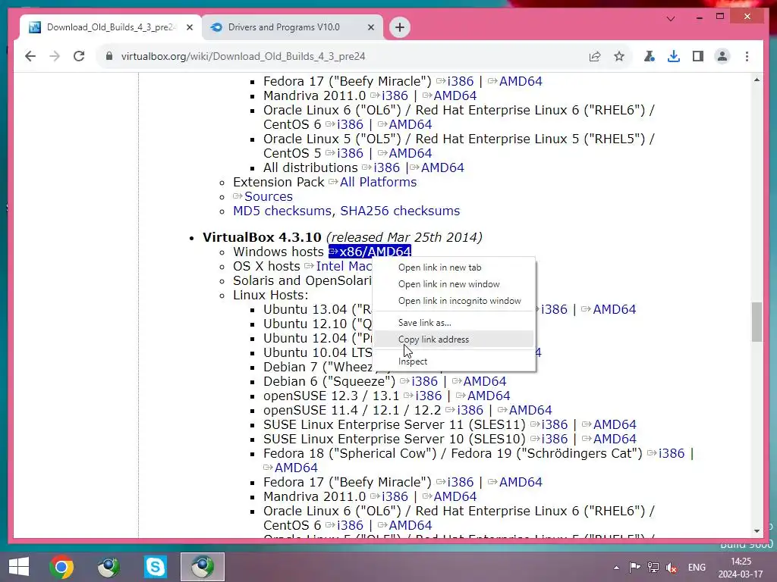Open All distributions AMD64 link
777x582 pixels.
pos(442,167)
